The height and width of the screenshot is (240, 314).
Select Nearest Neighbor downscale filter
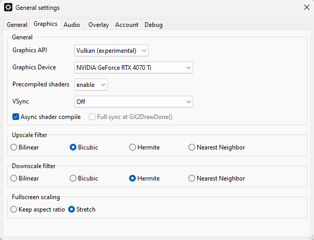pos(192,178)
